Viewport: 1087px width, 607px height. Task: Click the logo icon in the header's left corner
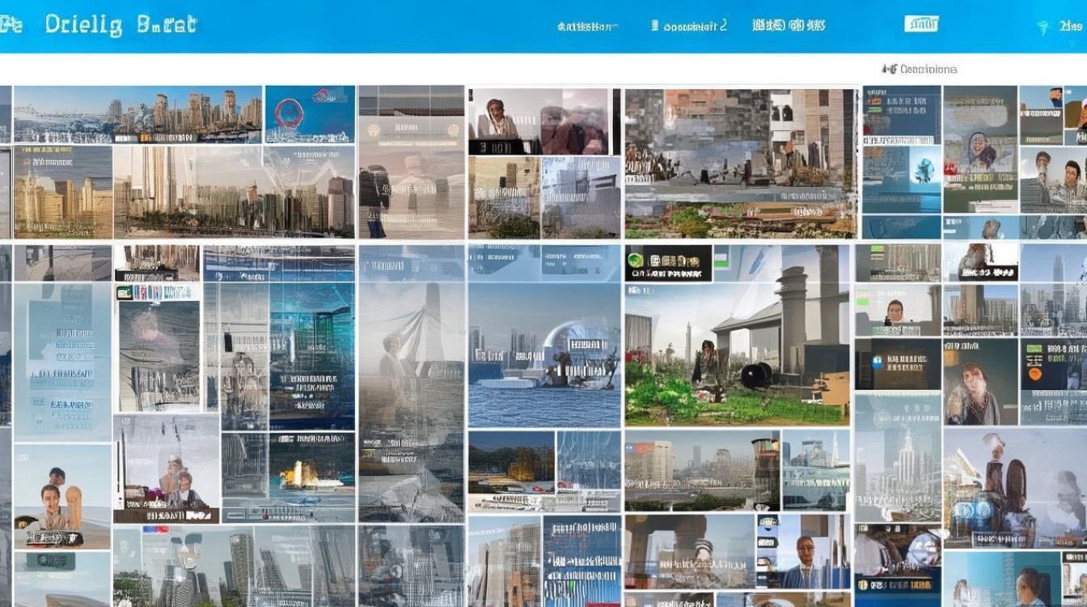click(10, 24)
